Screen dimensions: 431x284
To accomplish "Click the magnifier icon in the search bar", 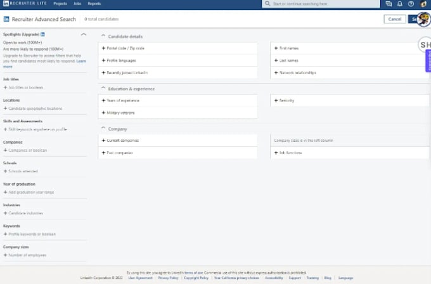I will click(267, 4).
